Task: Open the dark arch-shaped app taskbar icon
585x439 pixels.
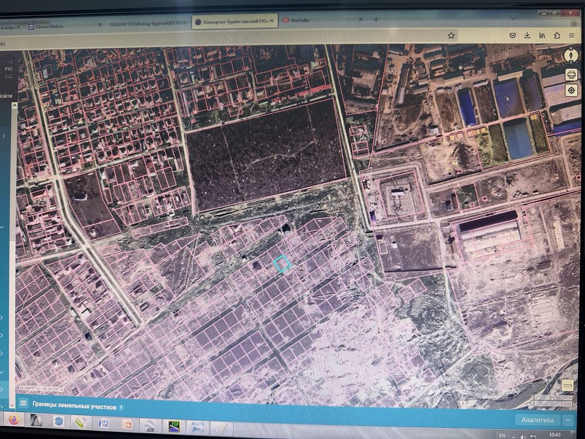Action: [36, 421]
